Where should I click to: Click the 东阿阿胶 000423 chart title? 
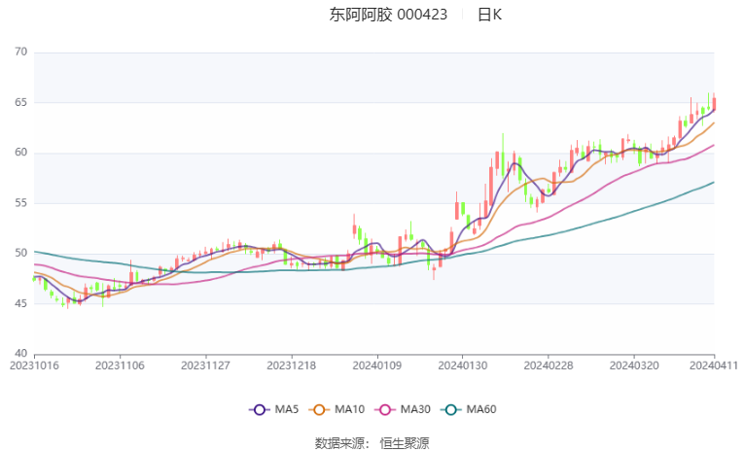coord(388,15)
